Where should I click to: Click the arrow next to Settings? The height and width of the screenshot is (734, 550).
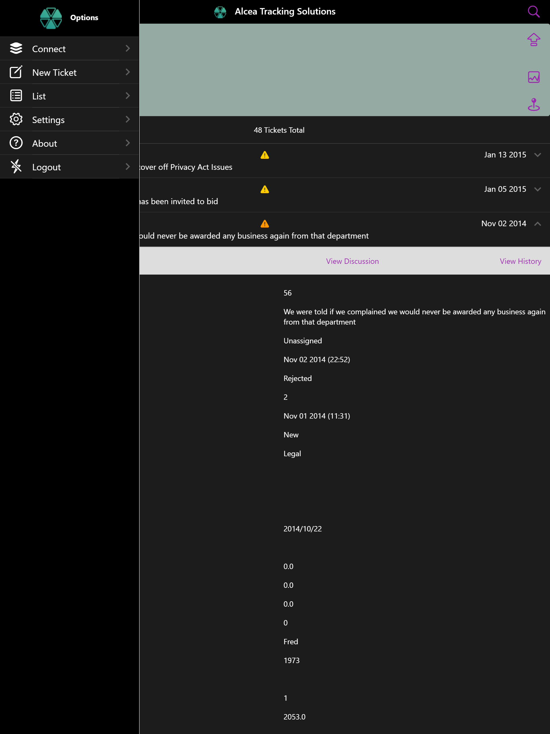point(128,119)
